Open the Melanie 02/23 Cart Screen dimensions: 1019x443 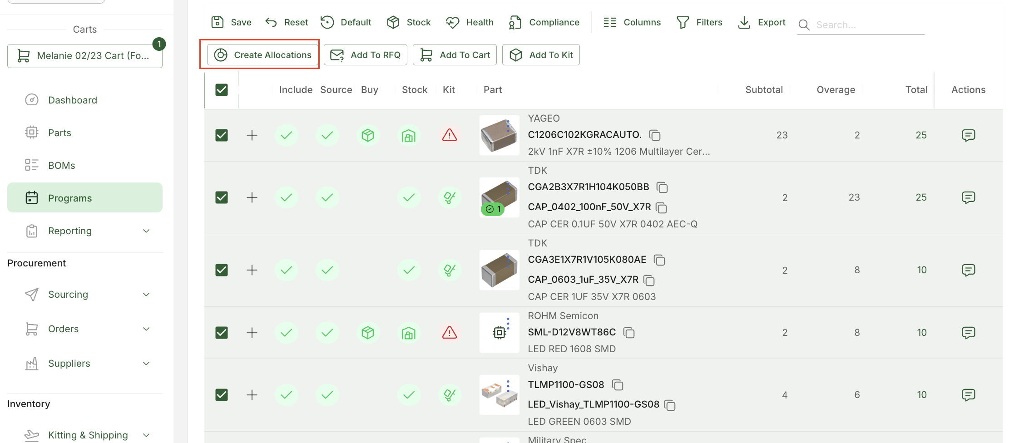click(x=85, y=56)
